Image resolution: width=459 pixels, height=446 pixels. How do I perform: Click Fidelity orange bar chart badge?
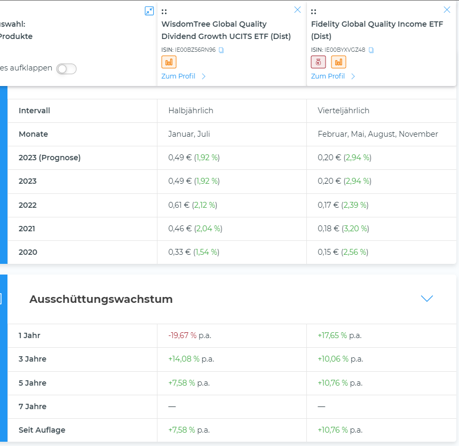(338, 62)
